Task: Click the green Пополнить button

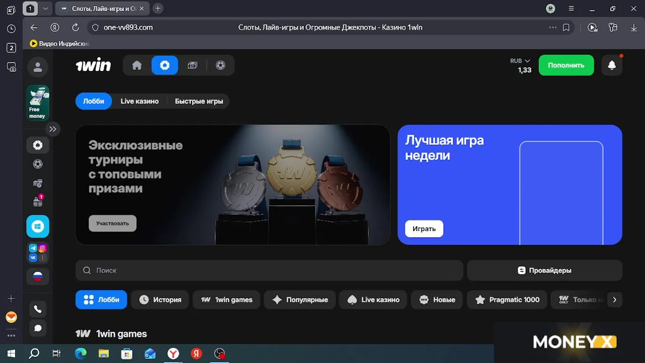Action: (x=566, y=65)
